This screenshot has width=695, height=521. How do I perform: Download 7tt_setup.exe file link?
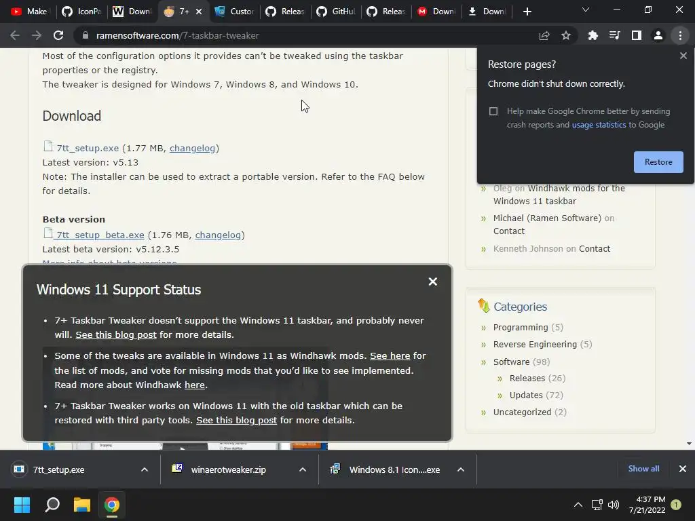pyautogui.click(x=88, y=148)
